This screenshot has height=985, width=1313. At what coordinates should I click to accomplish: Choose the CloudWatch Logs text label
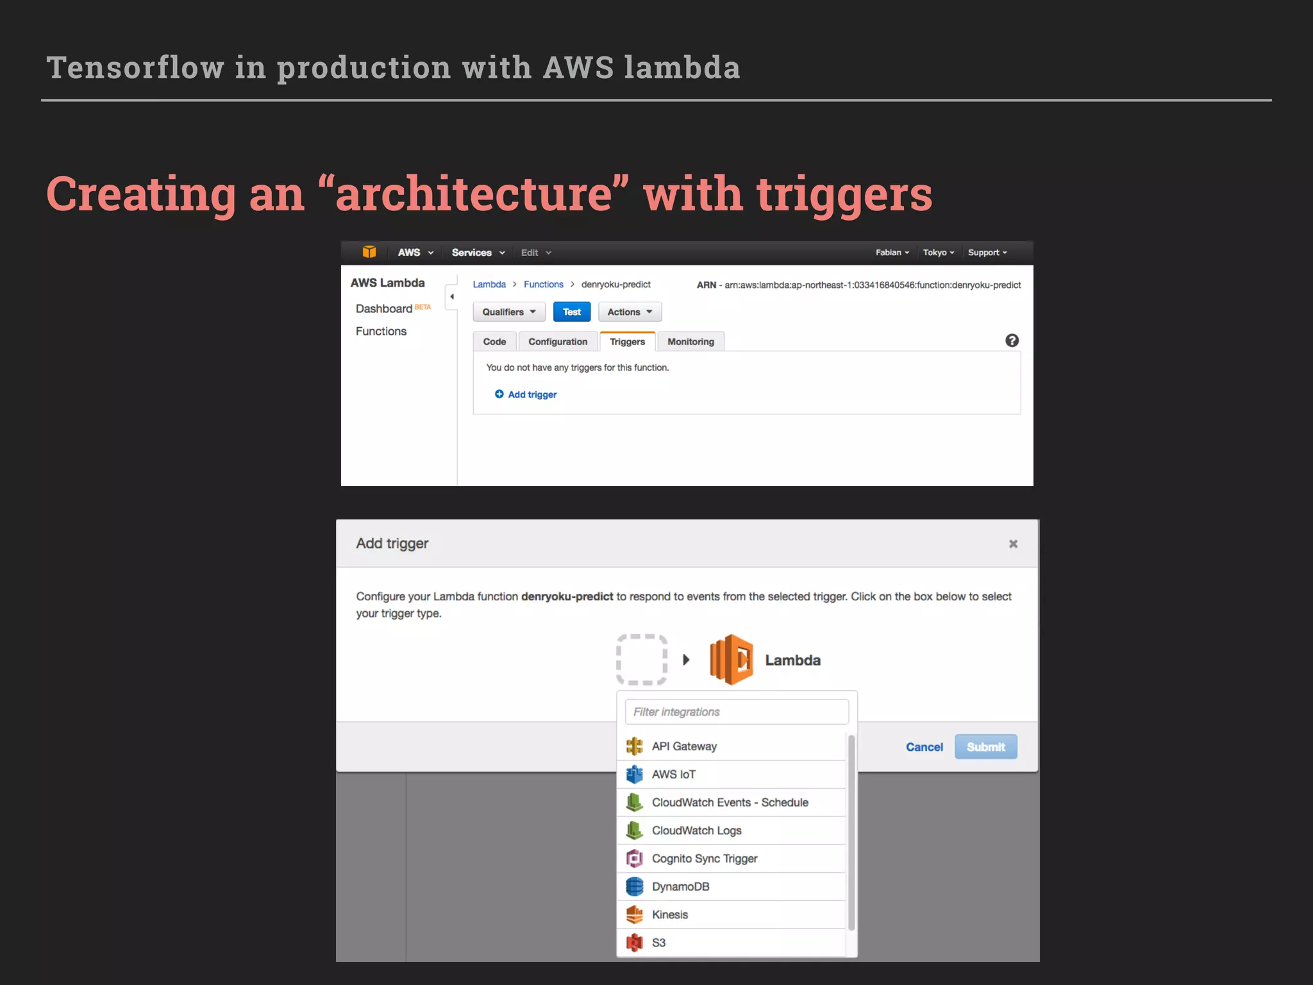696,830
